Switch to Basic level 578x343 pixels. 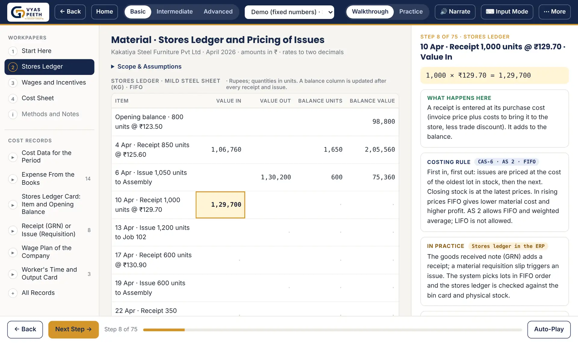coord(138,12)
